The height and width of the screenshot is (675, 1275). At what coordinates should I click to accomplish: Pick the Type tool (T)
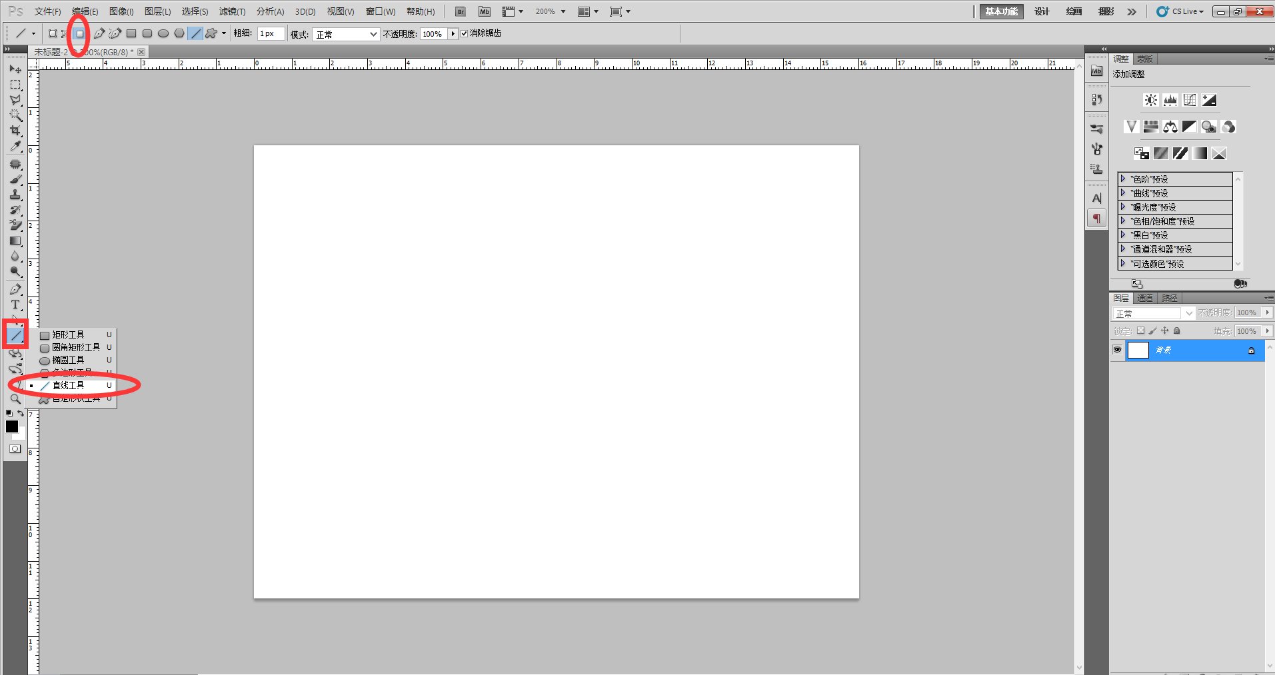point(15,305)
